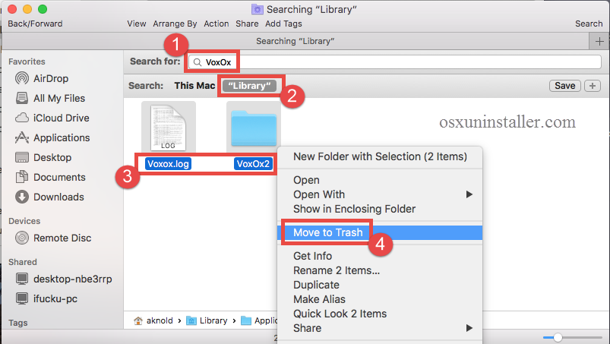This screenshot has width=610, height=344.
Task: Adjust the icon size slider
Action: (558, 337)
